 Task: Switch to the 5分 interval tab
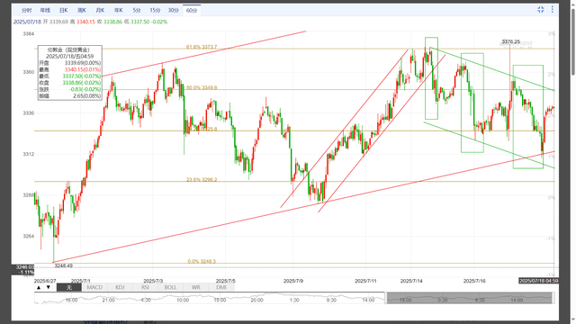(x=137, y=10)
